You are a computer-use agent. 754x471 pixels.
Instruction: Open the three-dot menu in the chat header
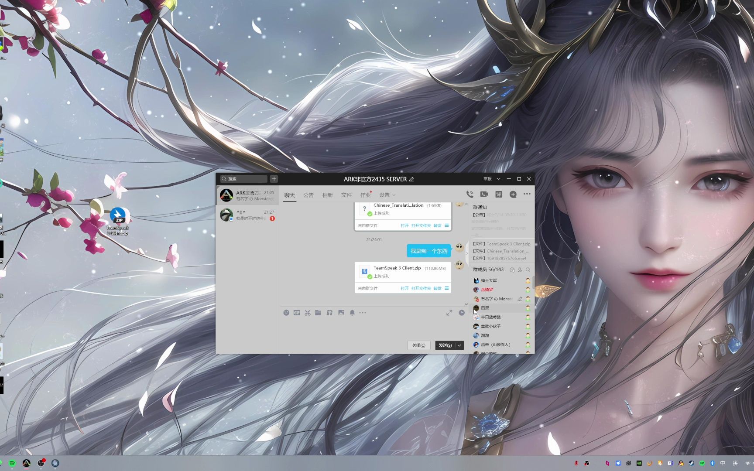pyautogui.click(x=527, y=194)
